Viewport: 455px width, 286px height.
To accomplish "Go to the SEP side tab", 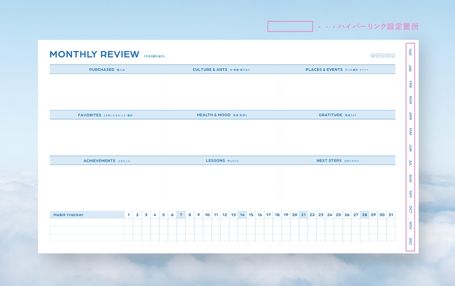I will pyautogui.click(x=410, y=194).
